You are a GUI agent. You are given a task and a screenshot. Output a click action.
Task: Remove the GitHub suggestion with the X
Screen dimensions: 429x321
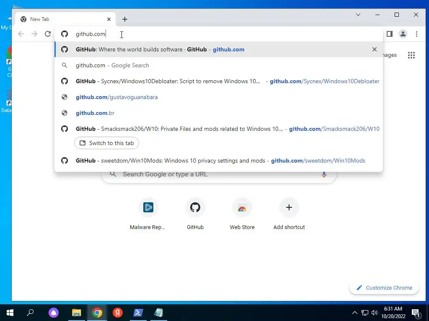374,49
